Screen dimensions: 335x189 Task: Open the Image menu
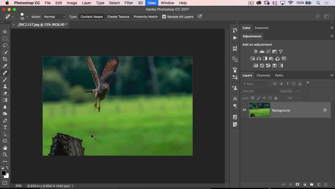(72, 3)
